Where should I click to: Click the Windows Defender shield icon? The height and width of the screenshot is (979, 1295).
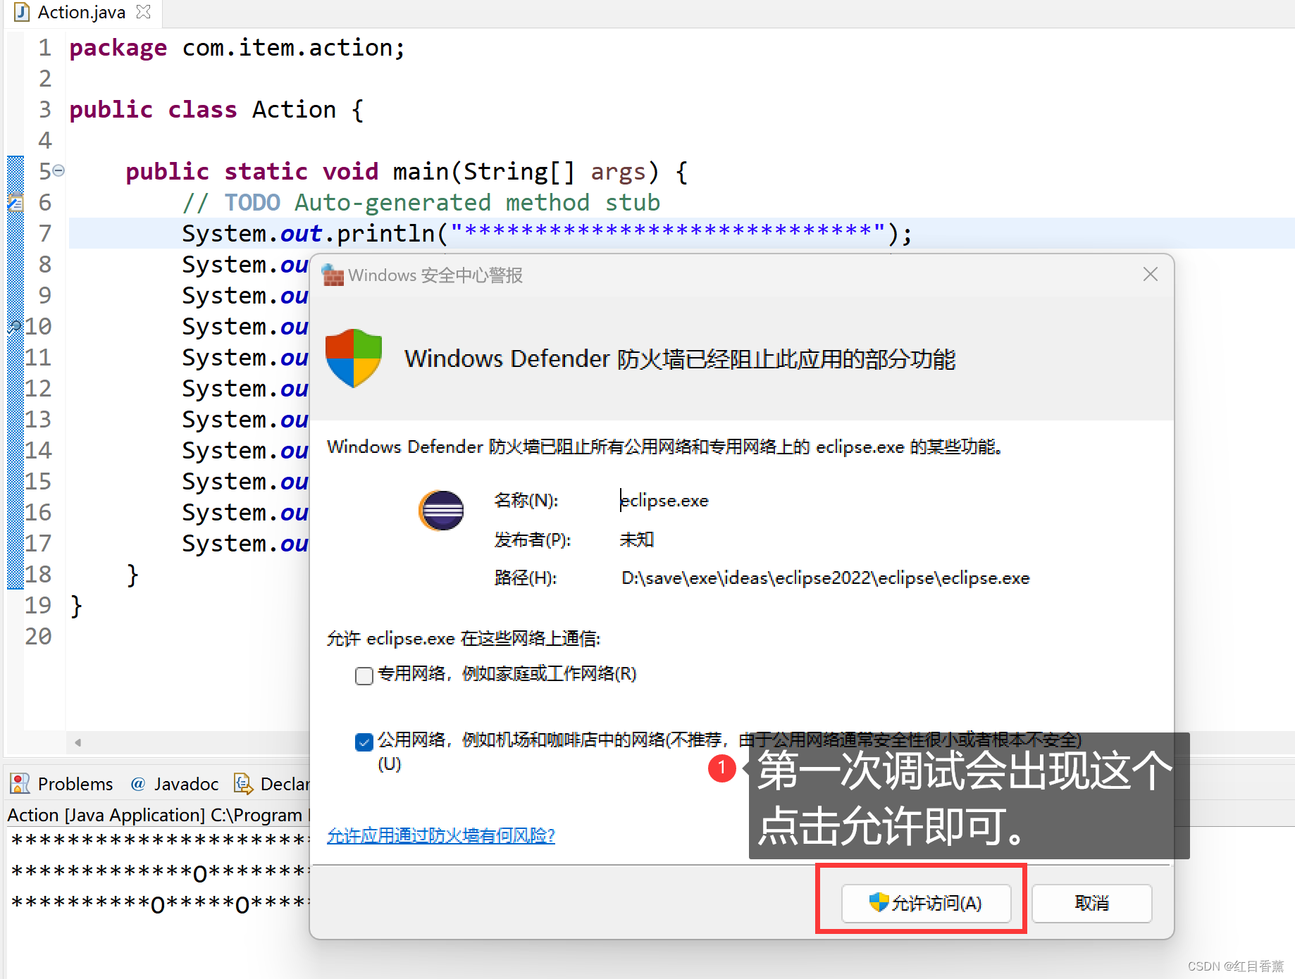tap(354, 358)
